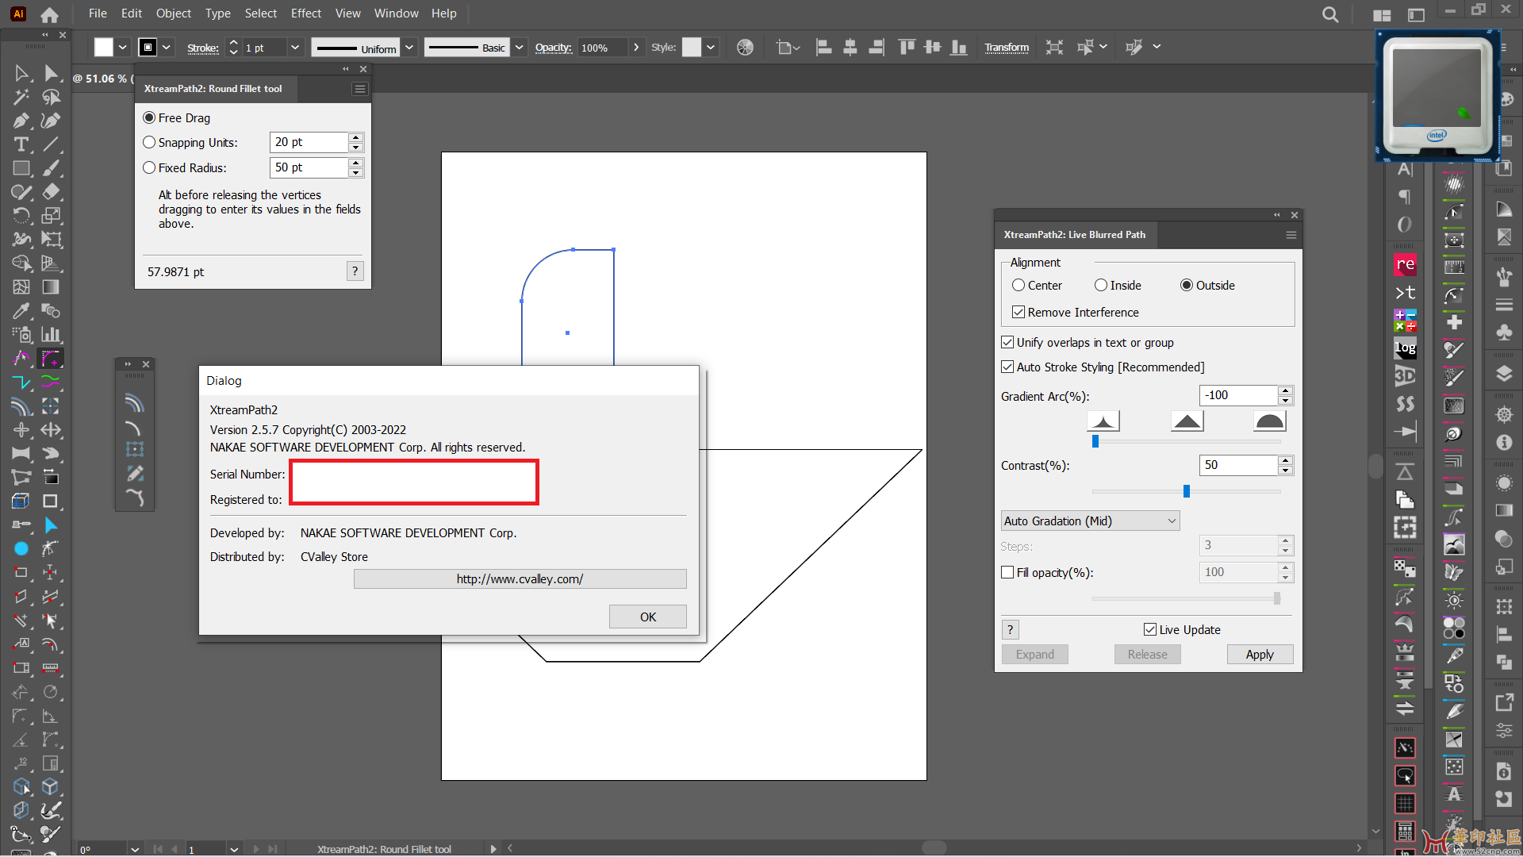Toggle Unify overlaps in text or group
This screenshot has width=1523, height=857.
pos(1007,342)
